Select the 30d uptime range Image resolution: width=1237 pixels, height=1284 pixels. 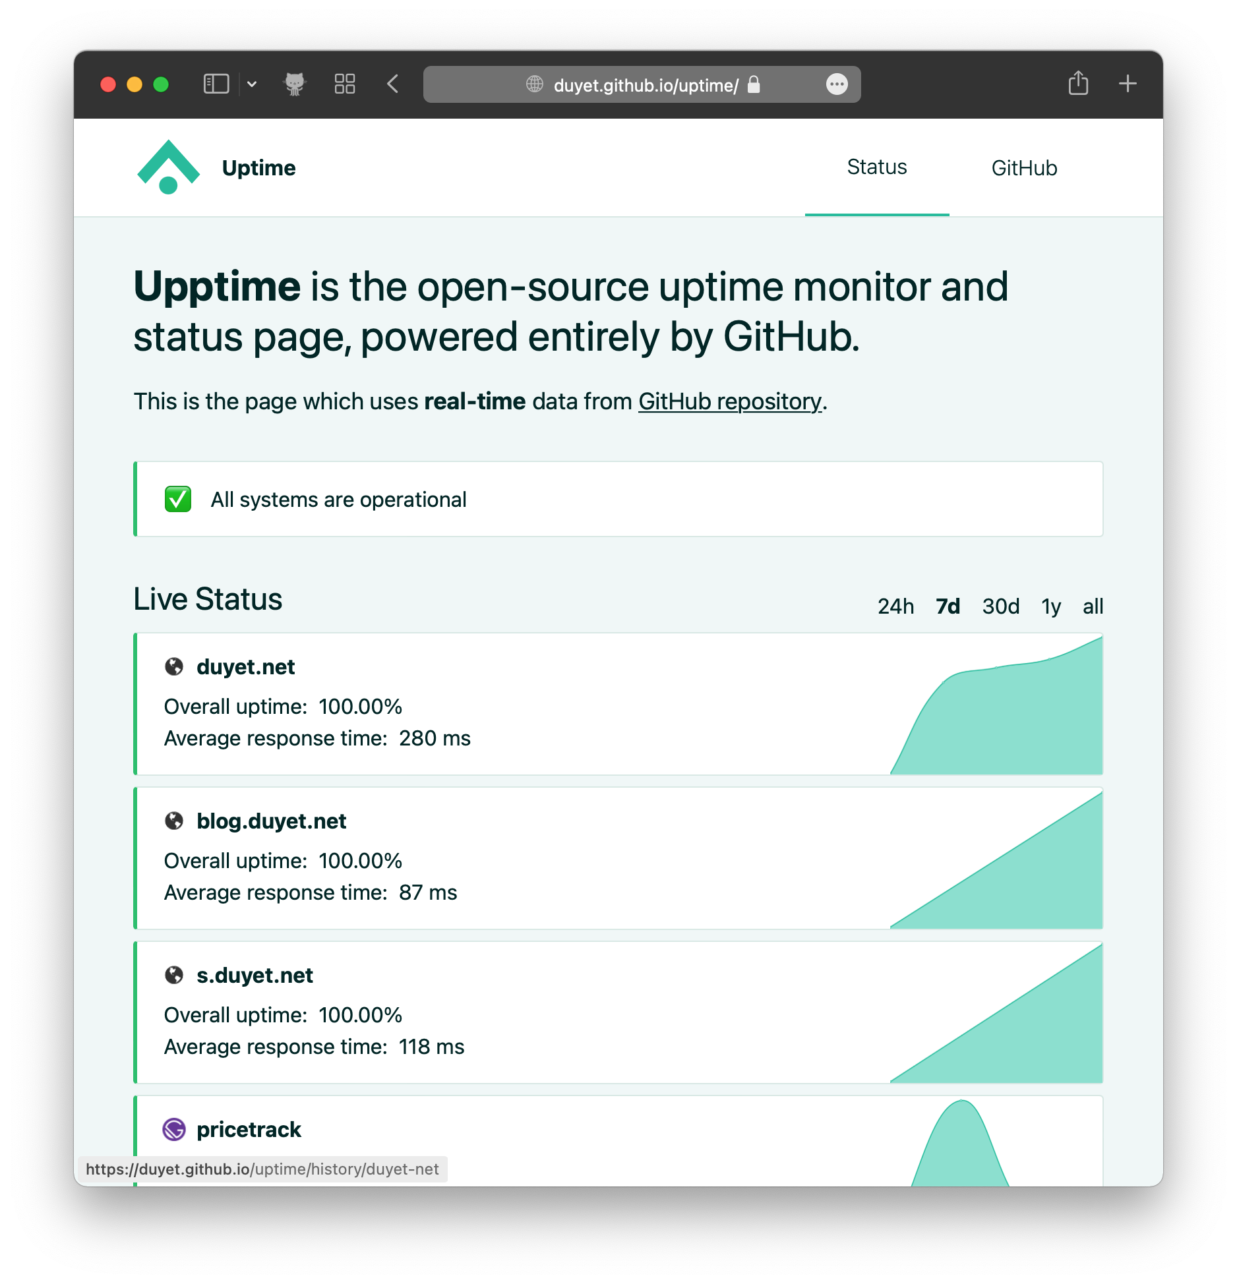[1000, 606]
